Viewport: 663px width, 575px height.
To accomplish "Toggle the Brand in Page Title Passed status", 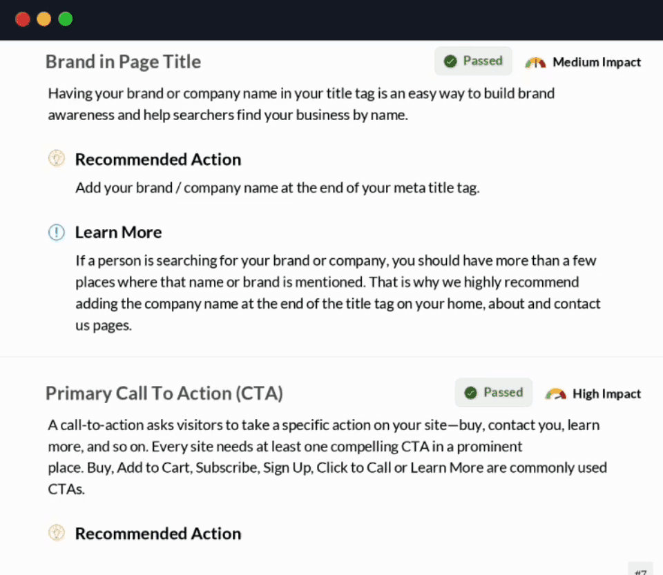I will (x=473, y=61).
